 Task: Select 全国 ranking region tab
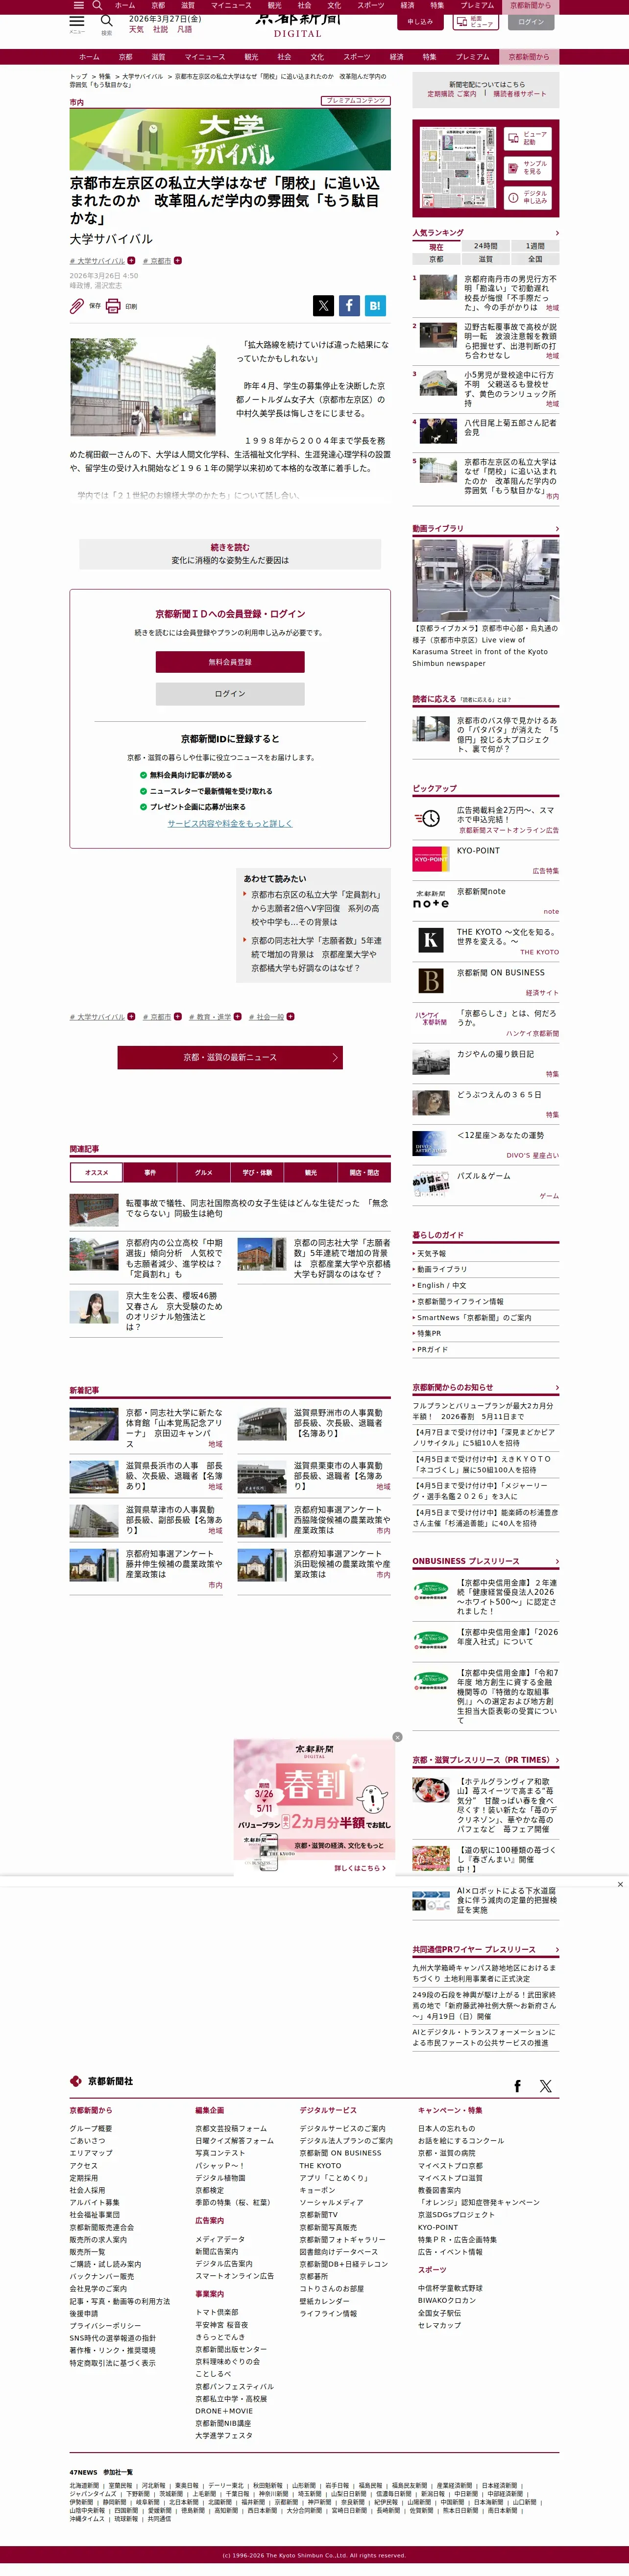pos(535,259)
